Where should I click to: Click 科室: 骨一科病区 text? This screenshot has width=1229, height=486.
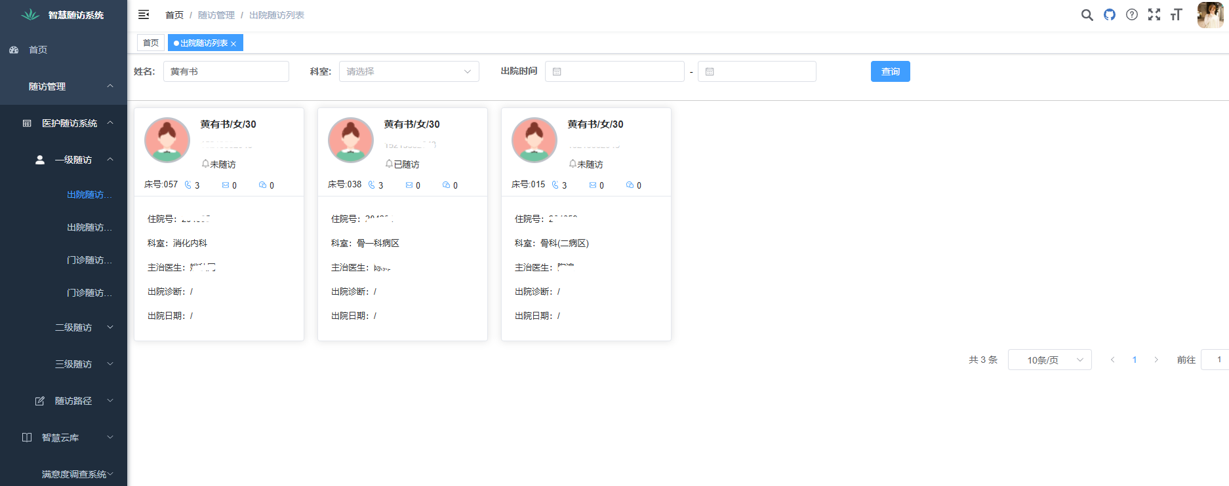pos(365,243)
